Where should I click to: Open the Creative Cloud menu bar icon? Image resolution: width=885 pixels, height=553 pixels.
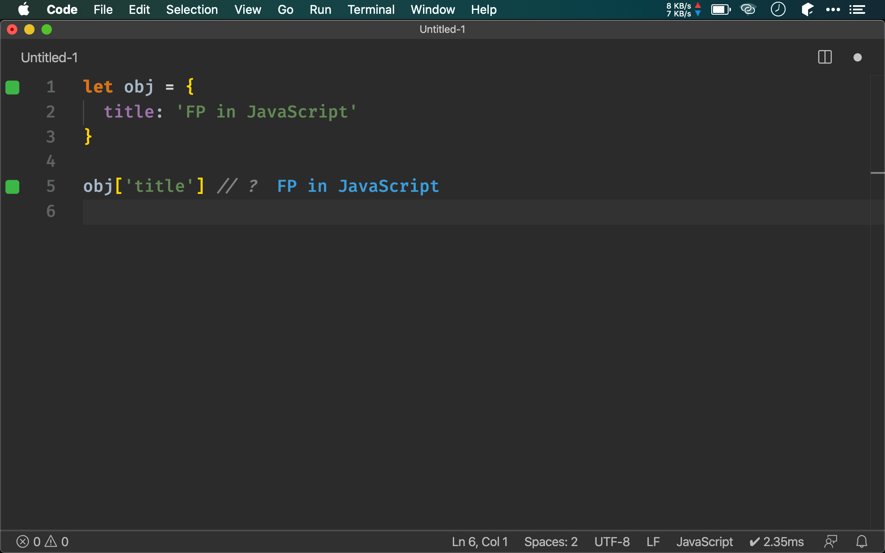pyautogui.click(x=748, y=9)
